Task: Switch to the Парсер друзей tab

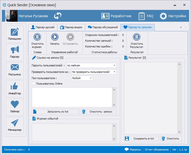Action: click(x=43, y=27)
